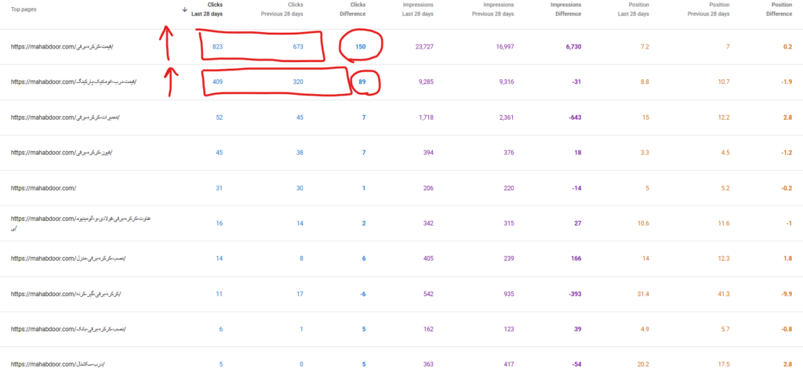Select the 2,361 previous impressions value
This screenshot has width=803, height=372.
point(507,117)
